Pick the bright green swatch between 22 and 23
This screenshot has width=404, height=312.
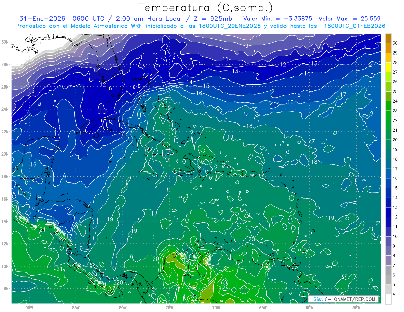(x=388, y=116)
